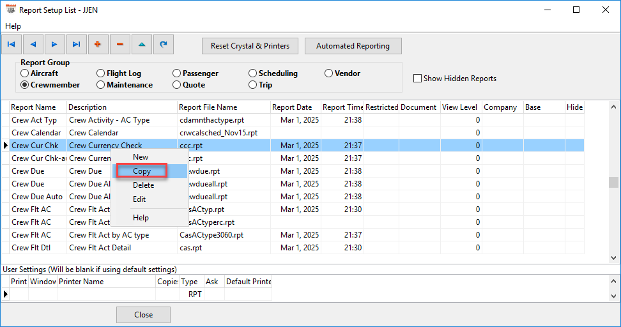Click the Report Date column header
The height and width of the screenshot is (327, 621).
pos(295,107)
